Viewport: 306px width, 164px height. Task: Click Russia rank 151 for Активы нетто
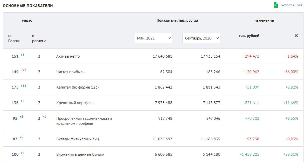tap(15, 56)
